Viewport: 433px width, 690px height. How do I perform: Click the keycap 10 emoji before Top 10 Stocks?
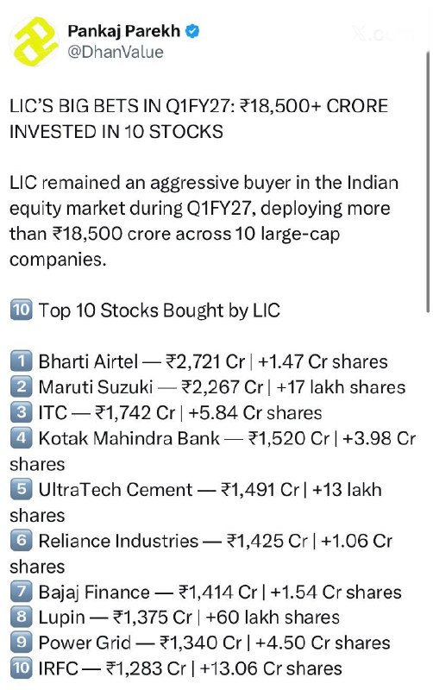pos(21,310)
